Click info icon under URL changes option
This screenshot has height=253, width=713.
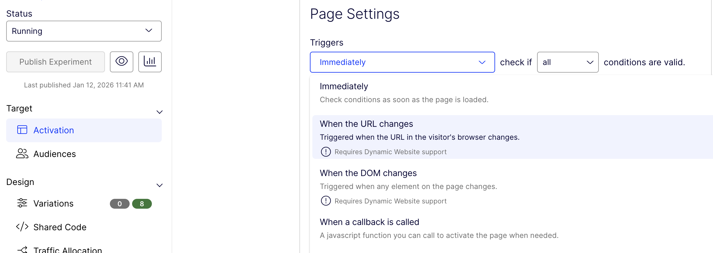coord(326,152)
